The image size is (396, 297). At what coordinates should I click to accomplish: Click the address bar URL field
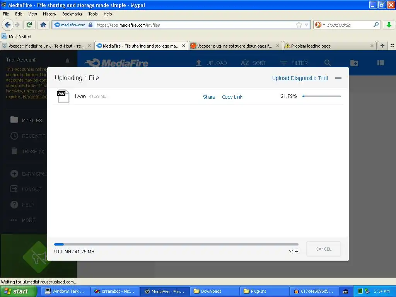195,25
